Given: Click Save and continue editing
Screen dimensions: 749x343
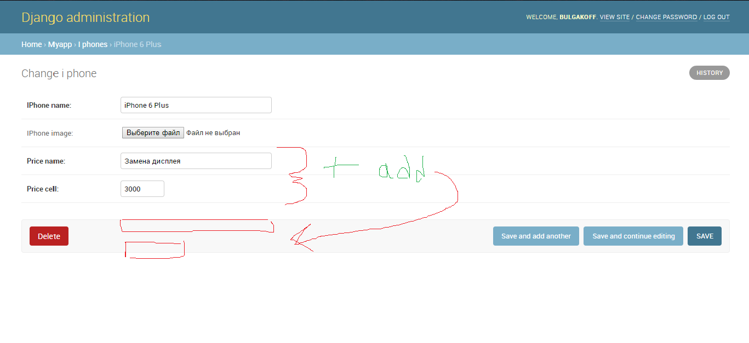Looking at the screenshot, I should [633, 236].
